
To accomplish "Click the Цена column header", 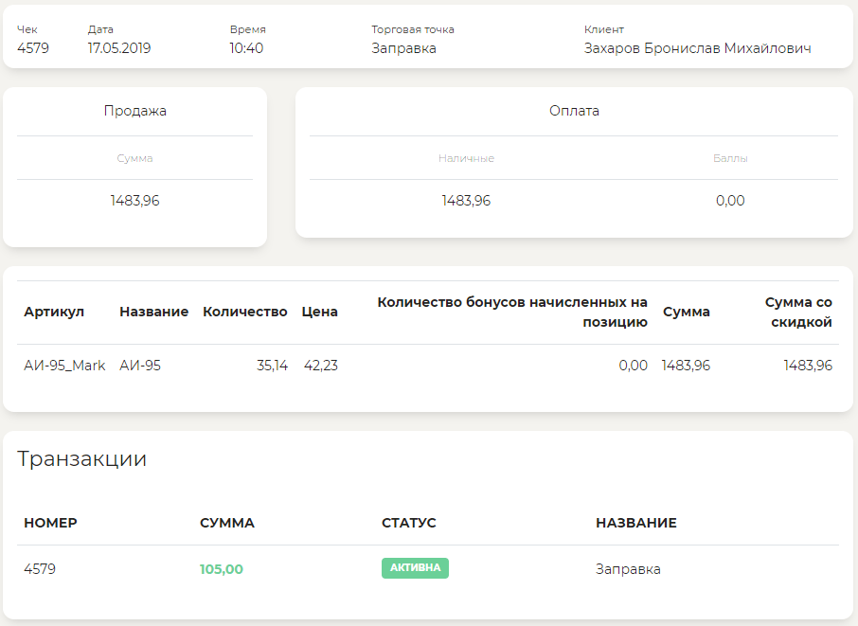I will (319, 312).
